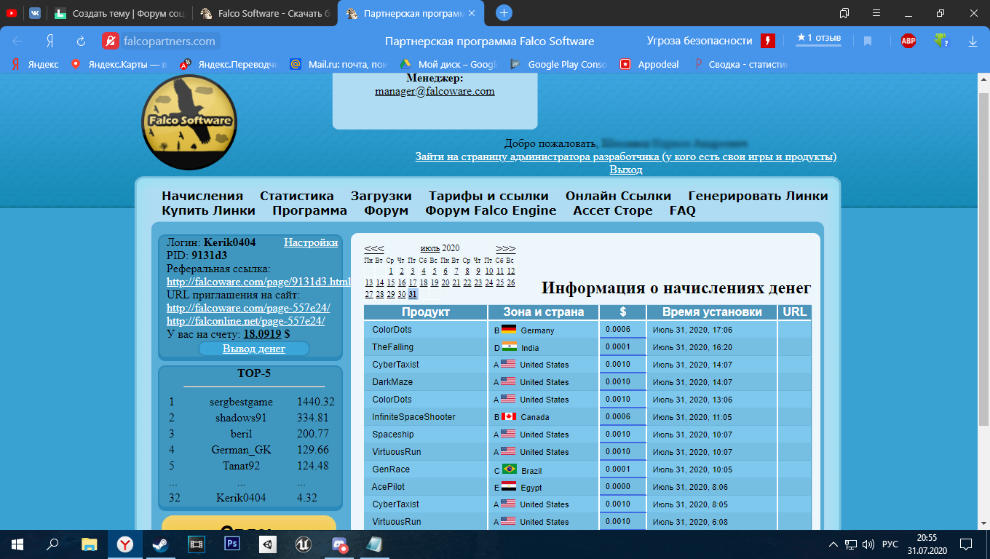Open Steam from the taskbar
This screenshot has width=990, height=559.
159,544
